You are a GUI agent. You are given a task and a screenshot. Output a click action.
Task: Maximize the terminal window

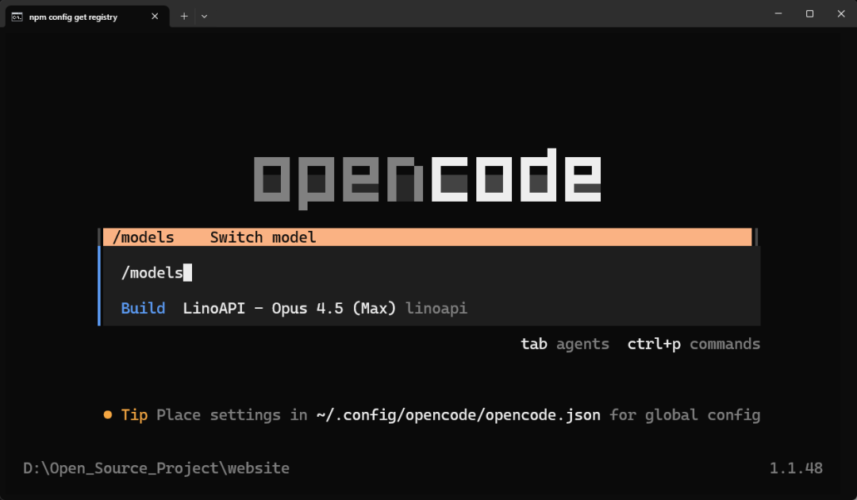[x=809, y=13]
